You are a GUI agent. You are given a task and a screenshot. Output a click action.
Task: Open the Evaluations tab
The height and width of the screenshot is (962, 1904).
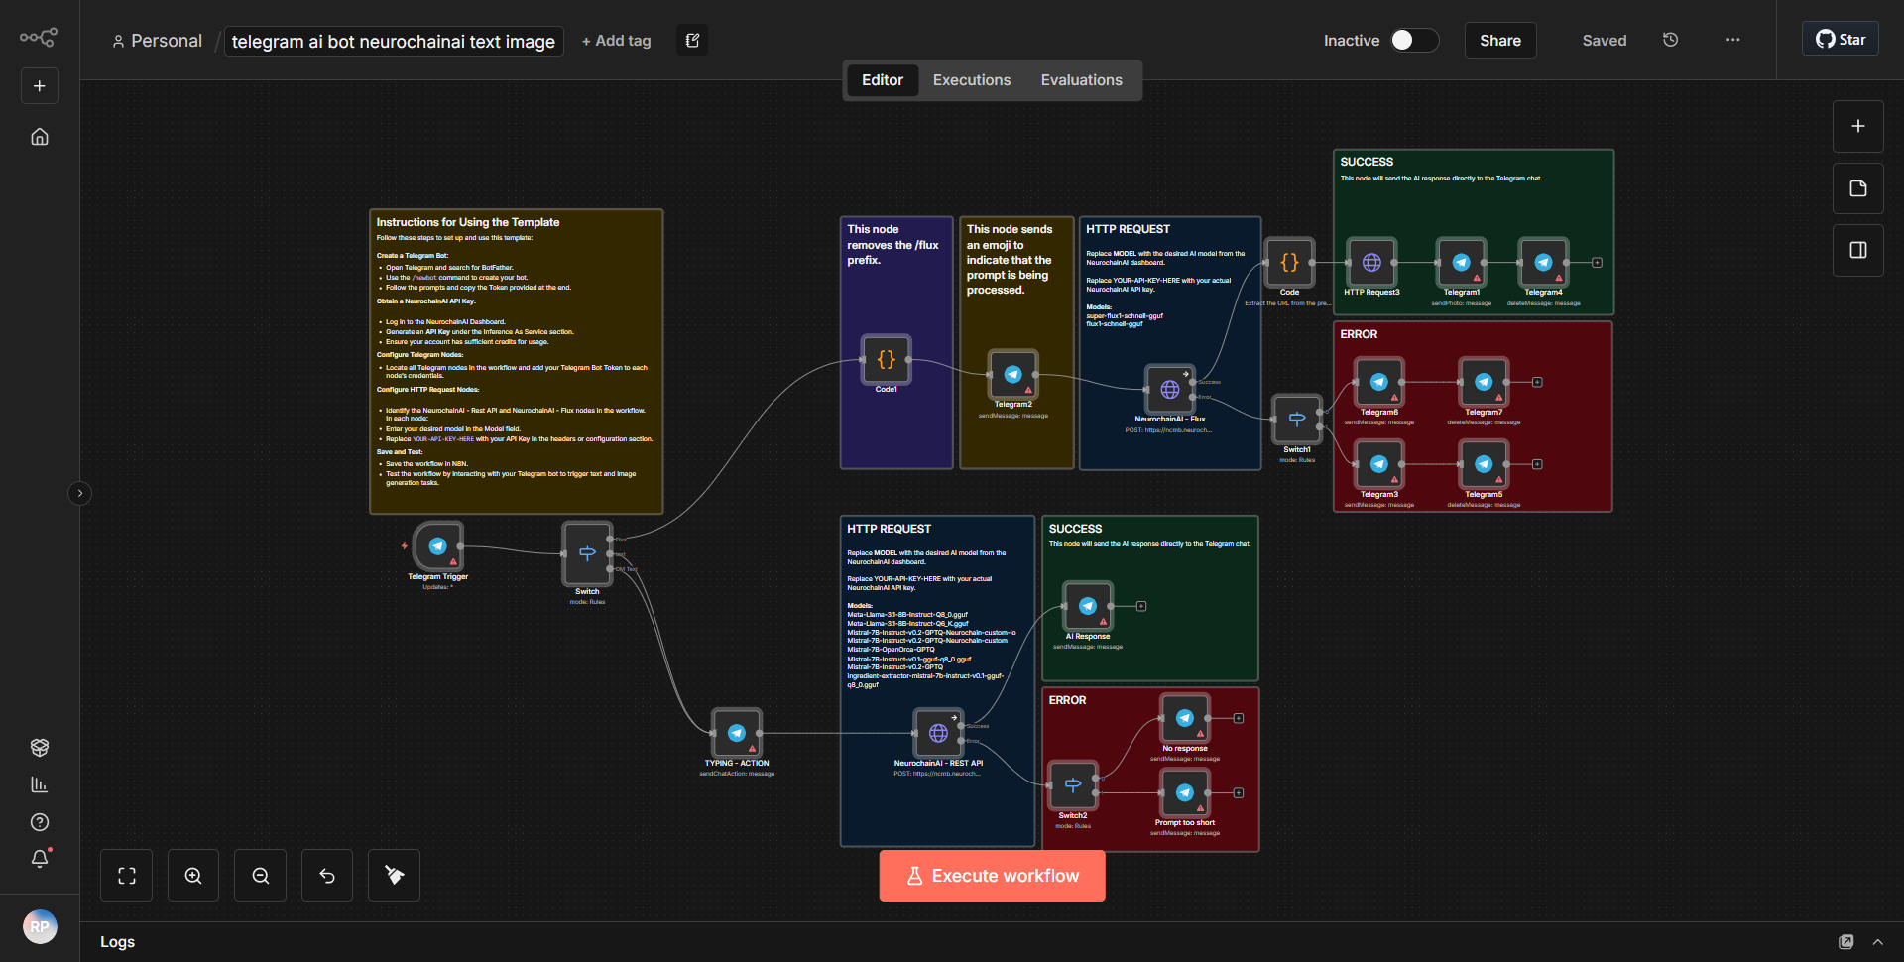1081,79
